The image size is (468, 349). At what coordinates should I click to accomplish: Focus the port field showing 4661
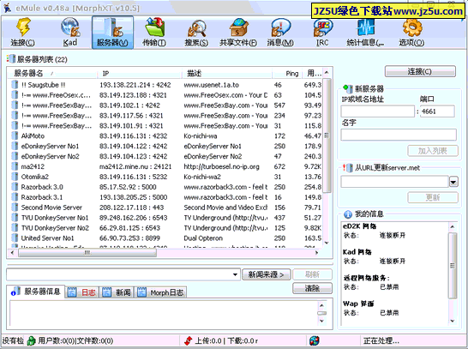[x=437, y=111]
